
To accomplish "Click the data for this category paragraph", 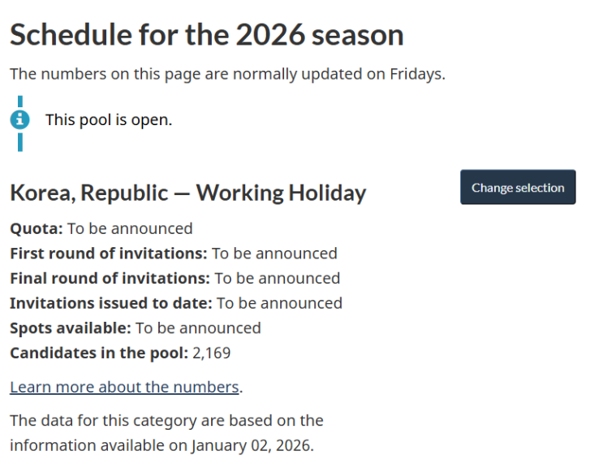I will coord(166,433).
